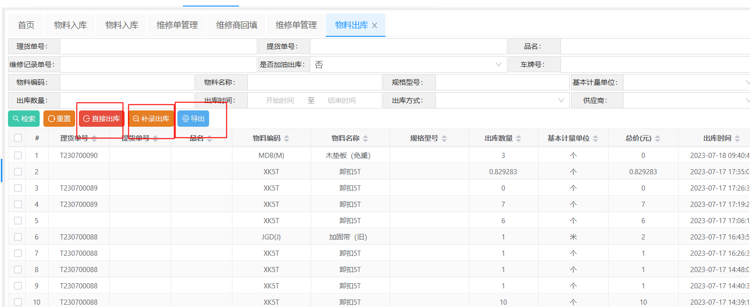
Task: Click sort icon beside 基本计量单位 header
Action: click(596, 138)
